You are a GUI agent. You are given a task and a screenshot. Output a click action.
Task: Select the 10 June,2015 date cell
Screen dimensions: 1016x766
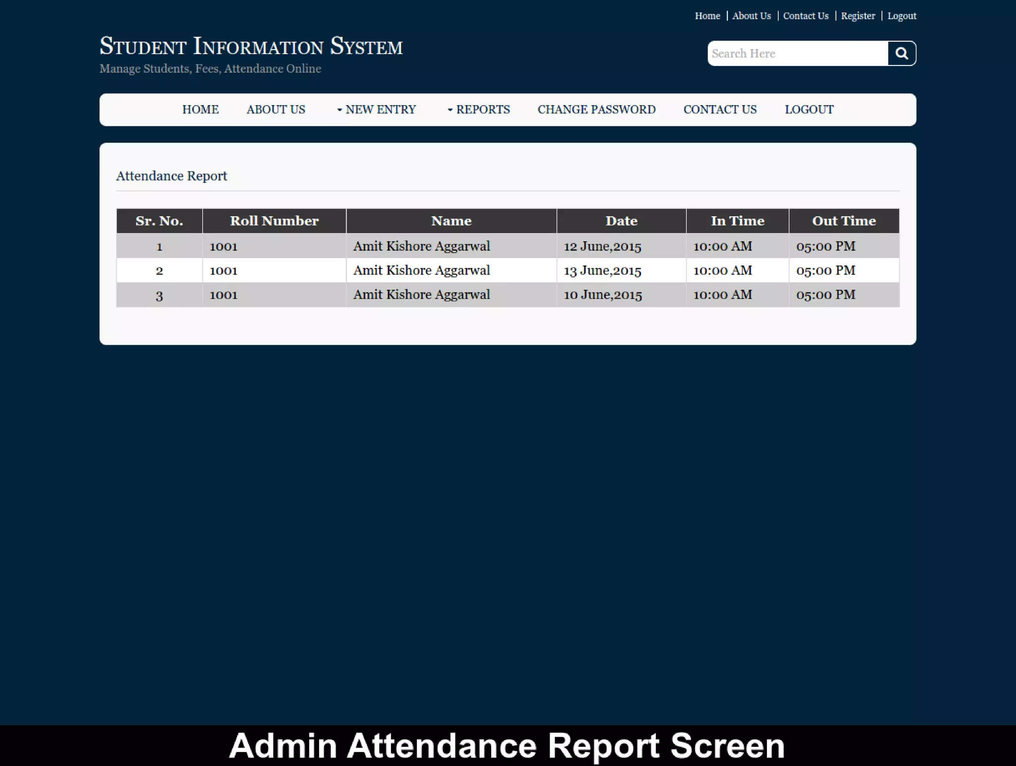pyautogui.click(x=622, y=295)
